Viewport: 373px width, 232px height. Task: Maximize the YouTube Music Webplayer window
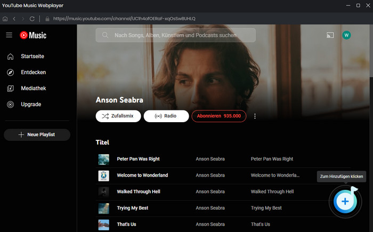(x=358, y=5)
